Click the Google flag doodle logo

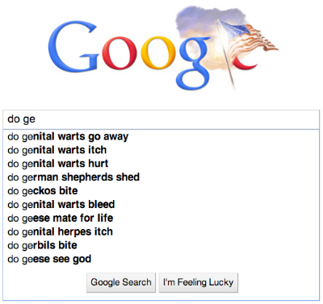pyautogui.click(x=163, y=48)
